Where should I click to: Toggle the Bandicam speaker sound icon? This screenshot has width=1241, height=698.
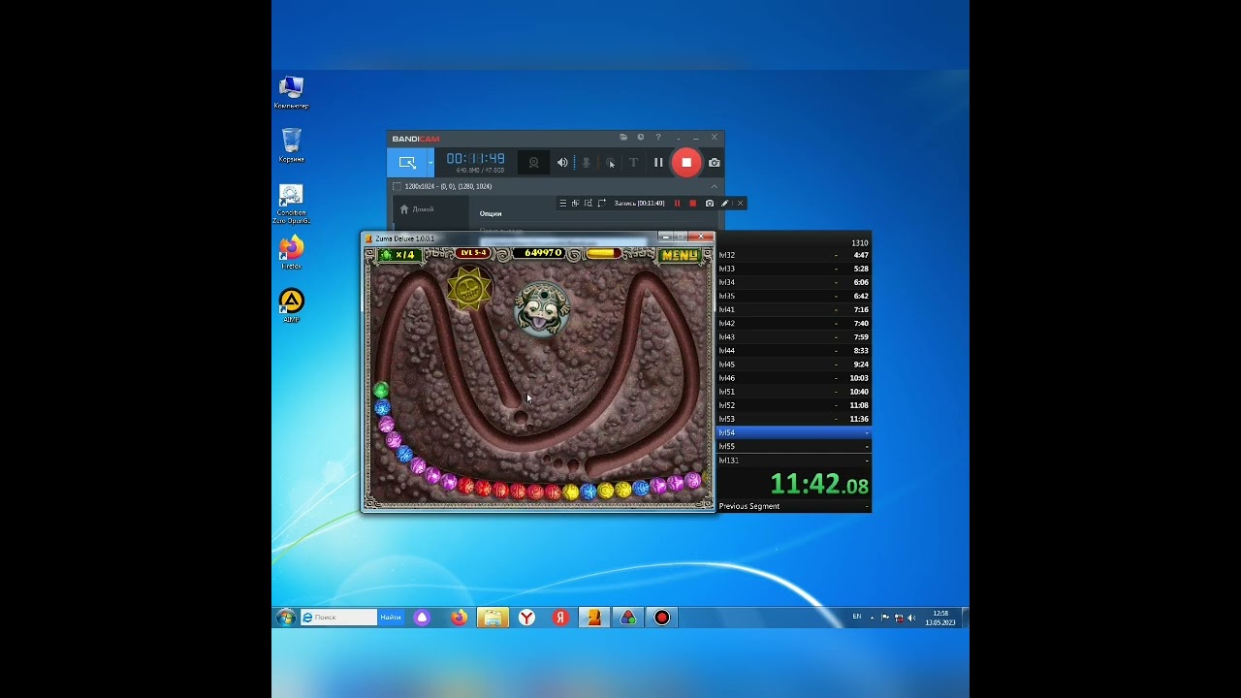(x=562, y=163)
